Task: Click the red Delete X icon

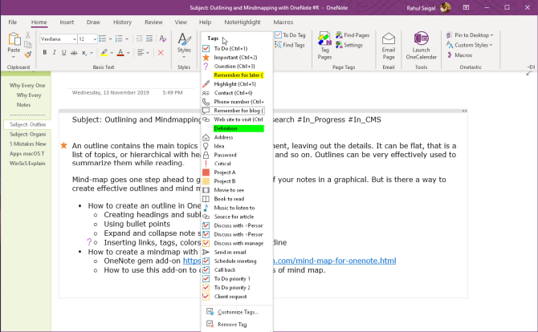Action: (x=161, y=52)
